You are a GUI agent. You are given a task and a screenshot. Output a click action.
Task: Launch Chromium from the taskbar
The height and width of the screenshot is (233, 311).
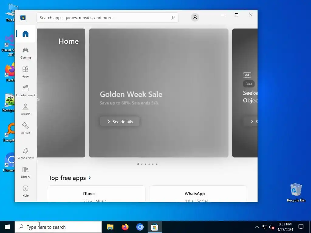coord(140,227)
